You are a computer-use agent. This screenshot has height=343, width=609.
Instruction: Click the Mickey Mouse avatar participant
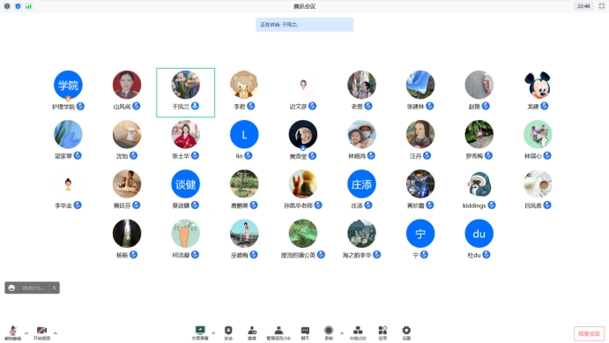[x=538, y=85]
